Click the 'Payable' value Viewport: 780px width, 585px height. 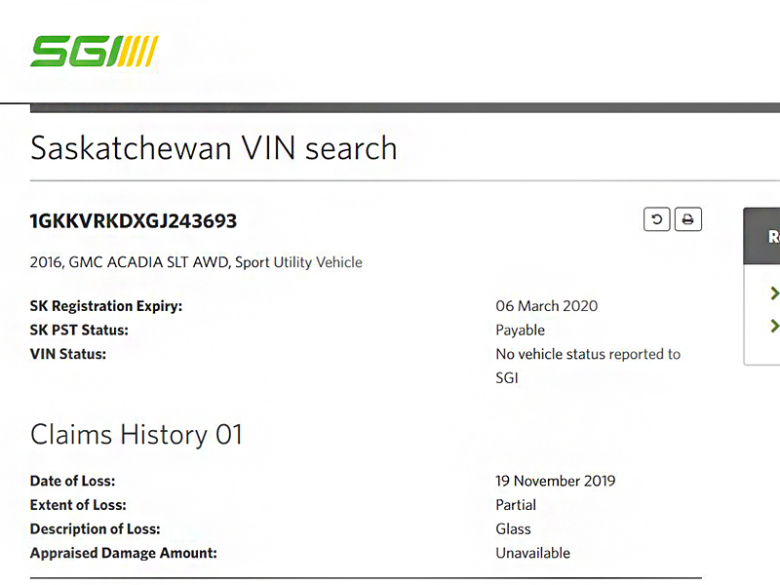coord(520,330)
